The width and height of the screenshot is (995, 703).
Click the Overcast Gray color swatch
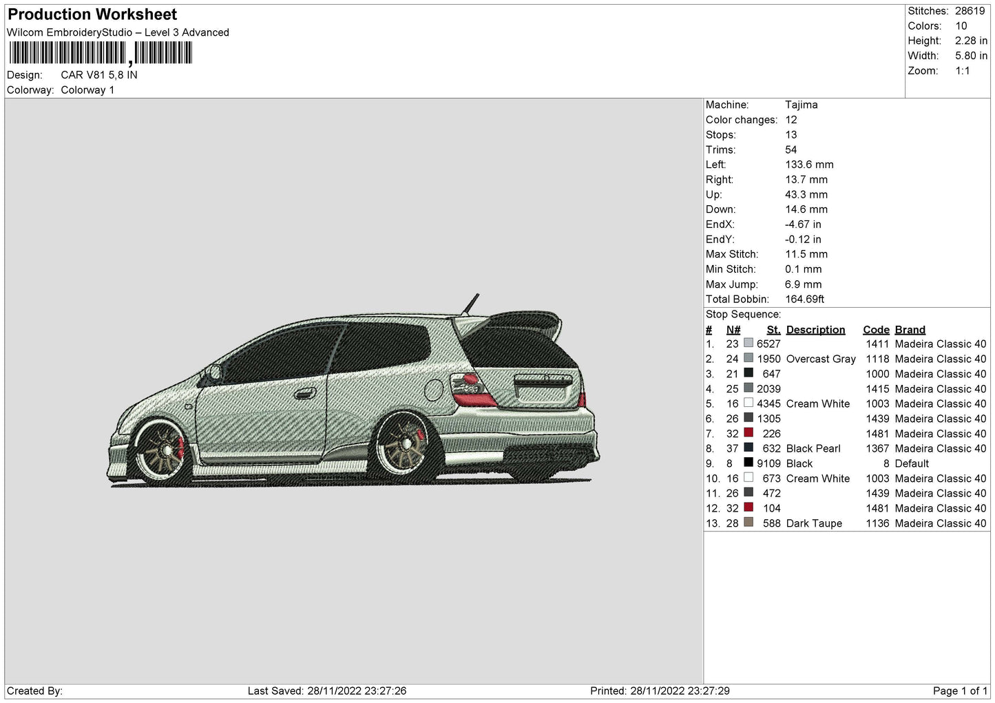click(748, 358)
